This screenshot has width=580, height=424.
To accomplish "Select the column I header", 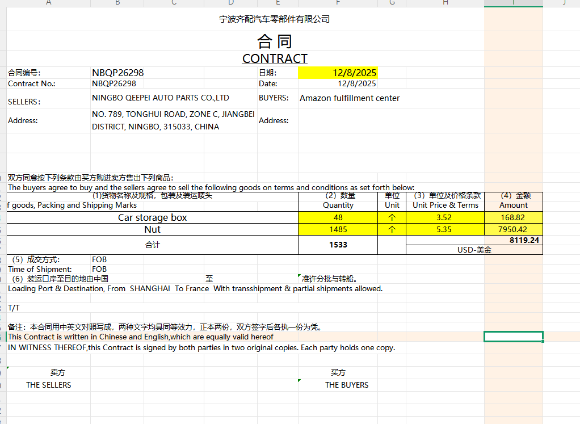I will (x=513, y=3).
